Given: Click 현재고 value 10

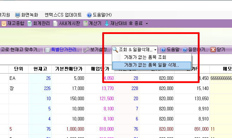Looking at the screenshot, I should pos(49,98).
